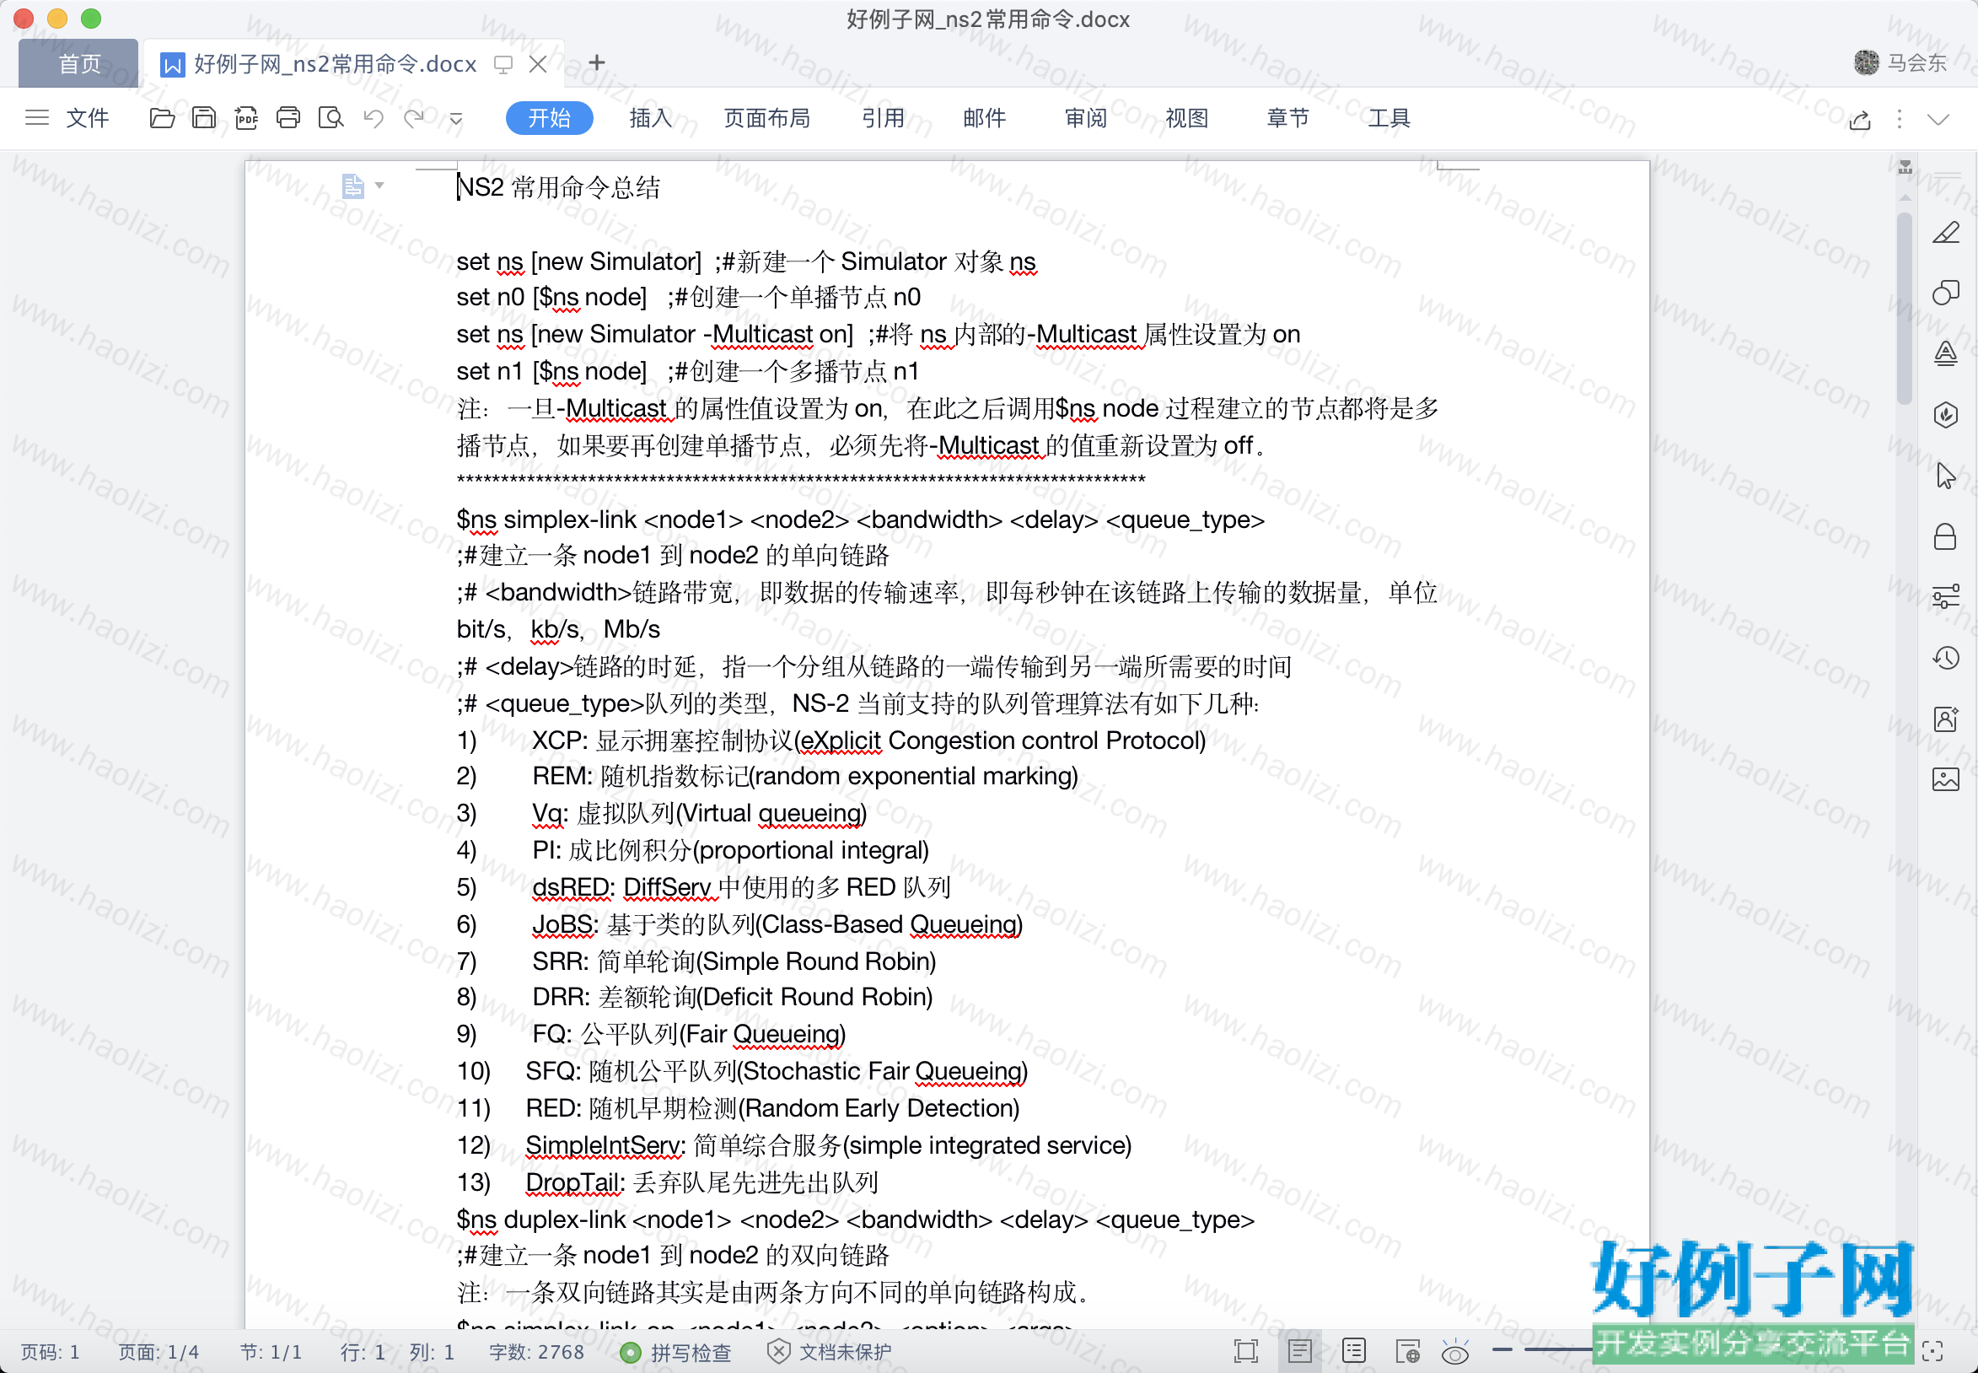Image resolution: width=1978 pixels, height=1373 pixels.
Task: Click the document navigation page icon
Action: click(x=352, y=186)
